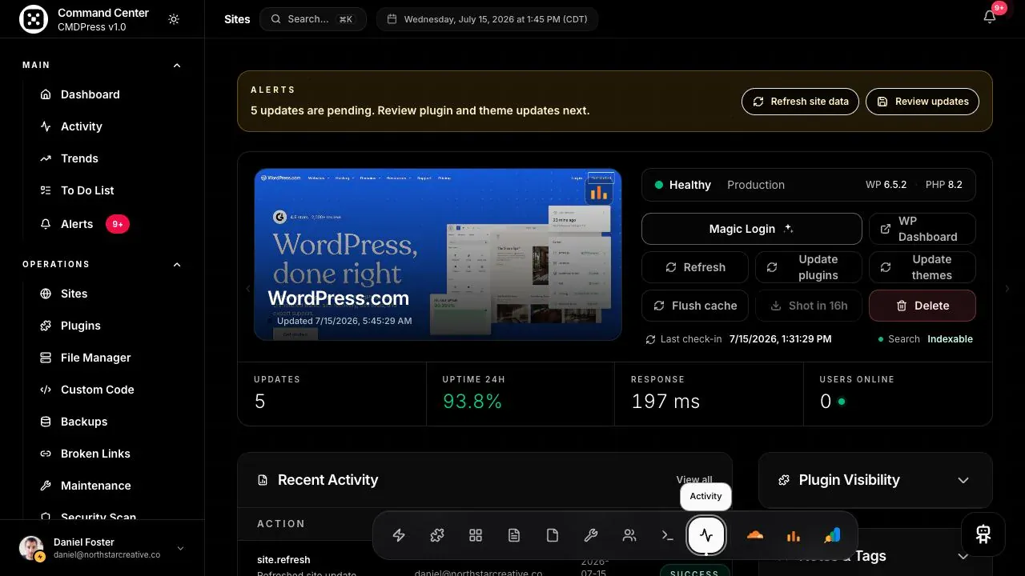Viewport: 1025px width, 576px height.
Task: Expand the Plugin Visibility panel
Action: (x=963, y=480)
